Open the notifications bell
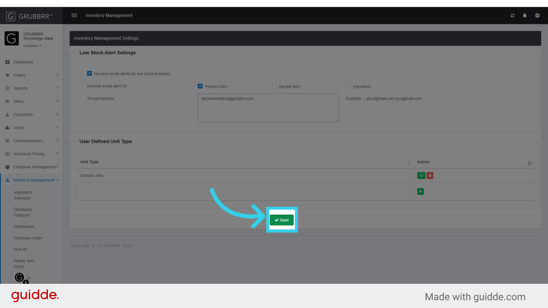This screenshot has height=308, width=548. click(525, 15)
